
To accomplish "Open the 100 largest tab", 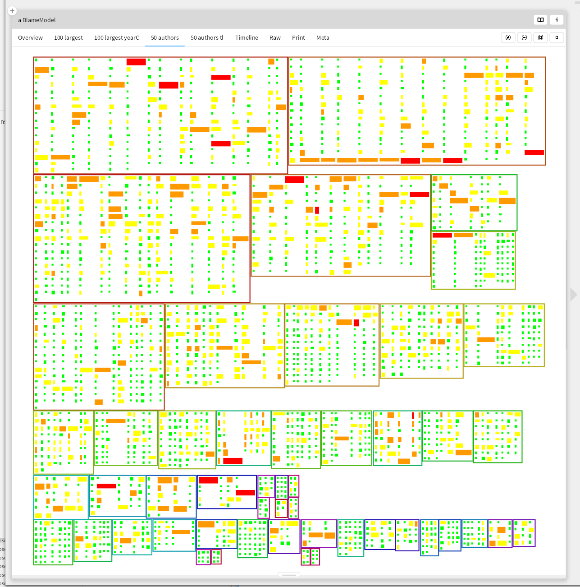I will [69, 38].
